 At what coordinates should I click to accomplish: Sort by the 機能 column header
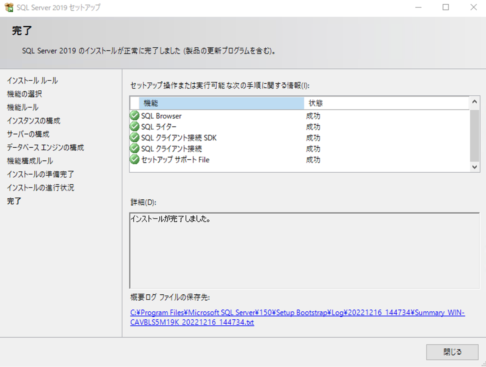(221, 103)
